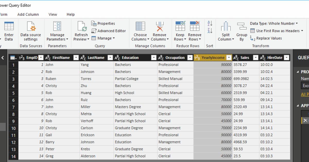The width and height of the screenshot is (309, 162).
Task: Select the Keep Rows tool
Action: pyautogui.click(x=180, y=31)
